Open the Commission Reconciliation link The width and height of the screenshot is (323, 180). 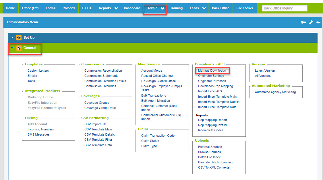coord(103,71)
